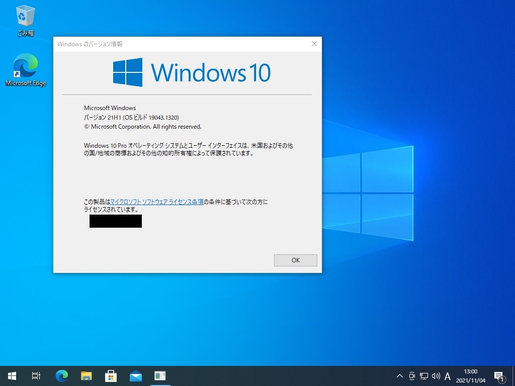Open the Mail app from the taskbar
This screenshot has width=515, height=386.
(x=135, y=376)
